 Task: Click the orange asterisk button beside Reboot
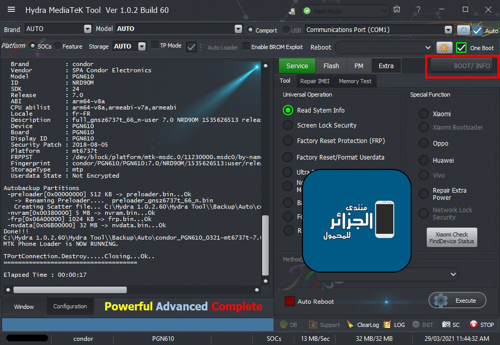click(x=444, y=47)
